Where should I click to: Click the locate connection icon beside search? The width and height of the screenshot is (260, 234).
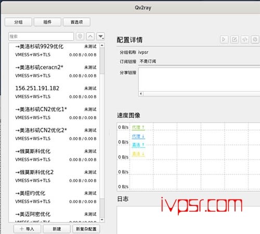click(x=80, y=36)
